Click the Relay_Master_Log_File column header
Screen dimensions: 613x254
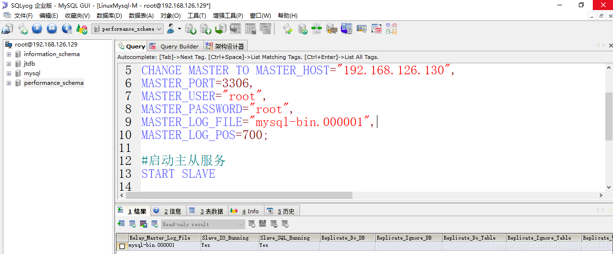point(164,238)
